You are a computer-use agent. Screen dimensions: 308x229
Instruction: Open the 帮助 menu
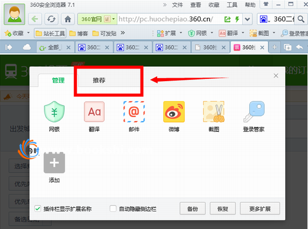250,5
